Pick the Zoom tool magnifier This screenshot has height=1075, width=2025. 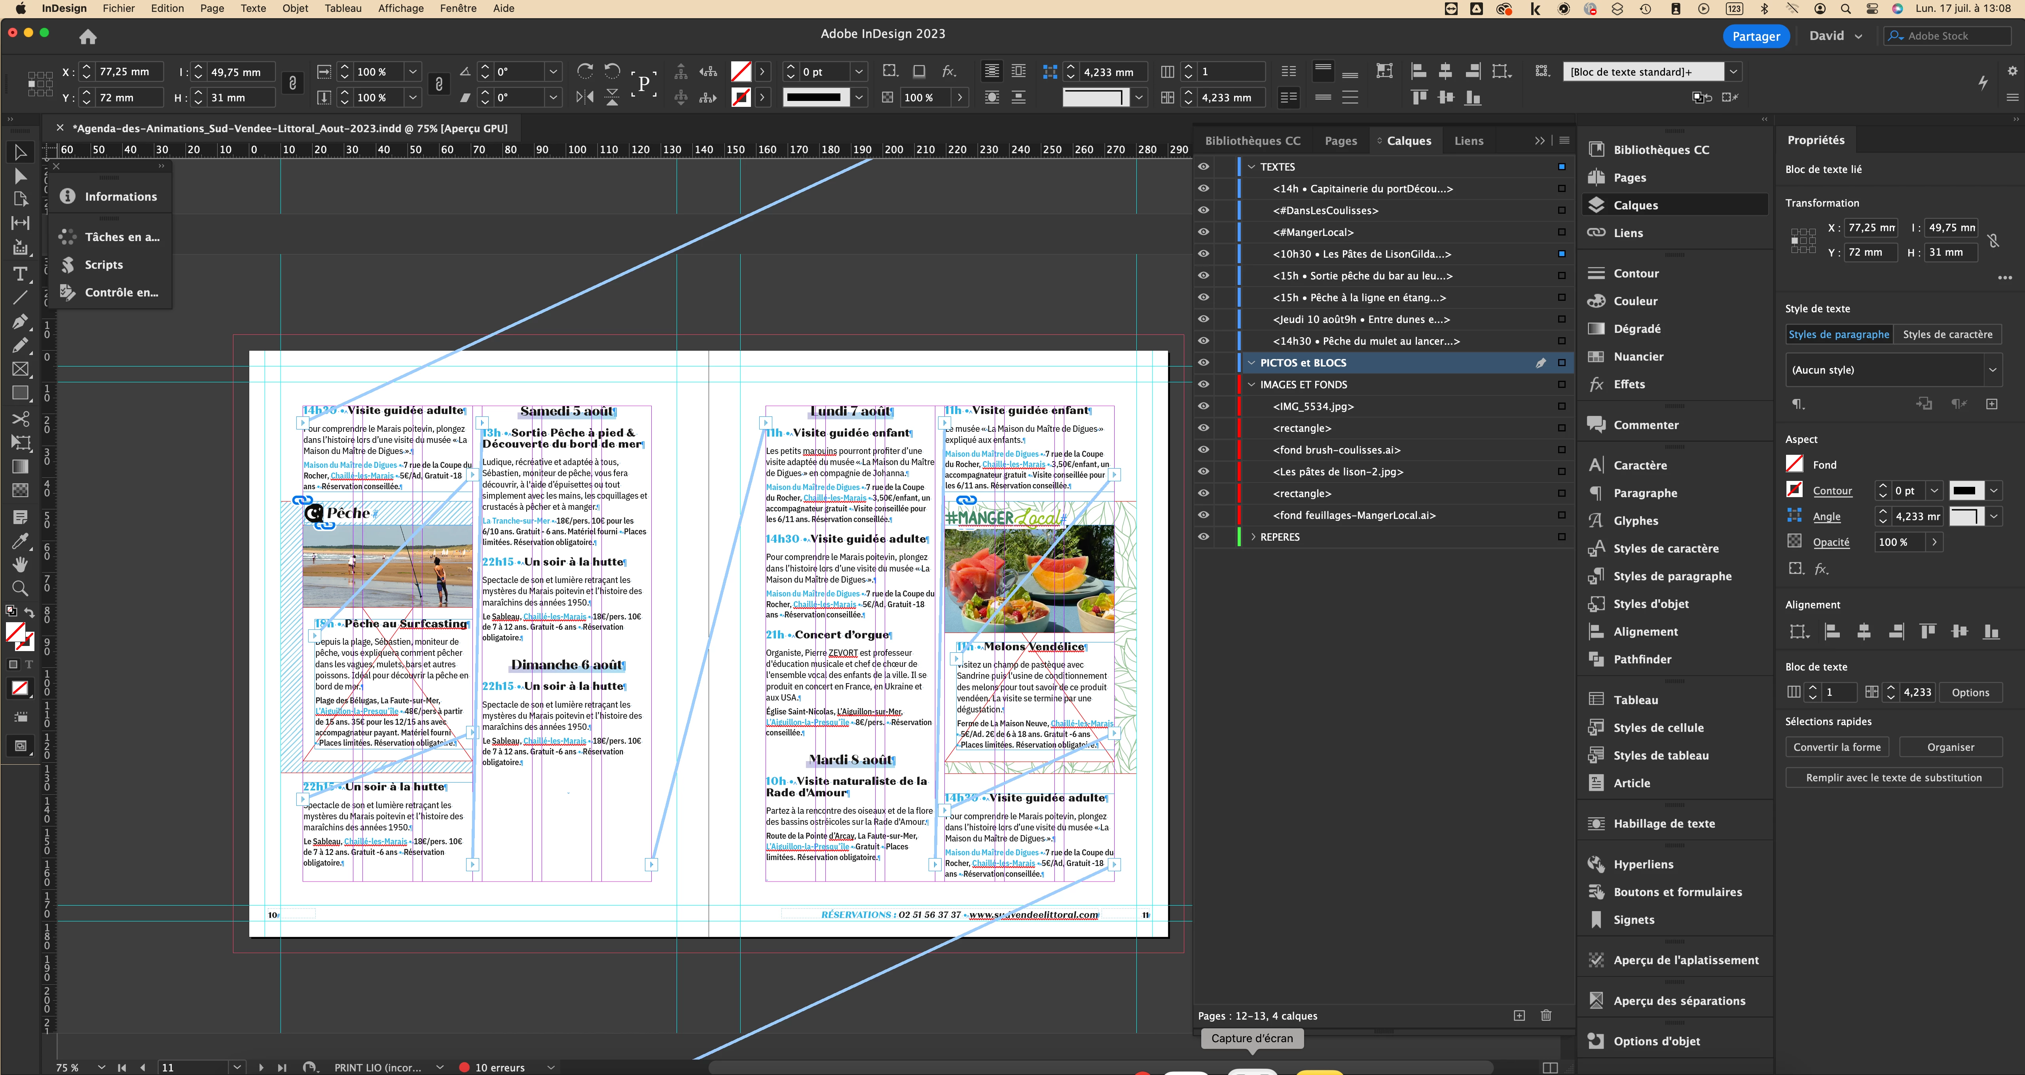[x=21, y=587]
